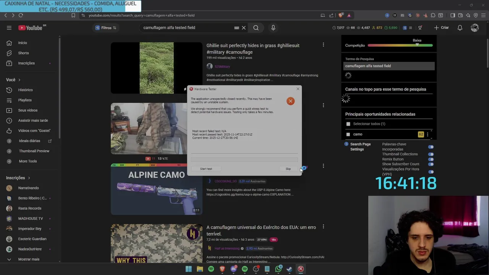This screenshot has height=275, width=489.
Task: Toggle Palavras-chave Incorporadas switch
Action: coord(431,147)
